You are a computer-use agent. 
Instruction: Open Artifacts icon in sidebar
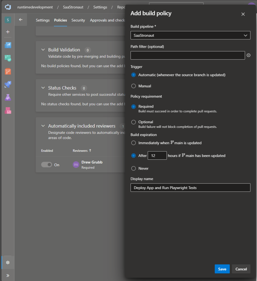tap(8, 110)
